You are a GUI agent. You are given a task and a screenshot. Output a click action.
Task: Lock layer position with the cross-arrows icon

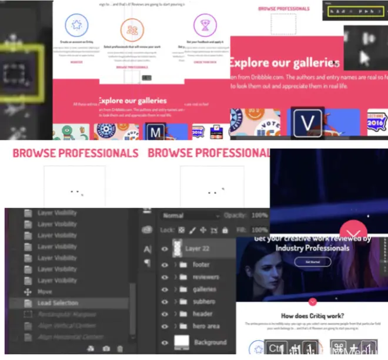pyautogui.click(x=203, y=230)
